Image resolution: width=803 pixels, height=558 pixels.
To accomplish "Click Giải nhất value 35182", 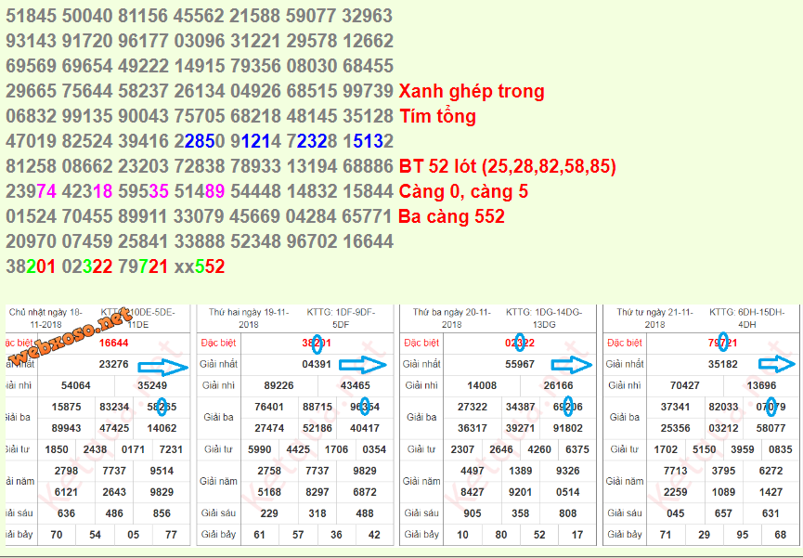I will (723, 365).
